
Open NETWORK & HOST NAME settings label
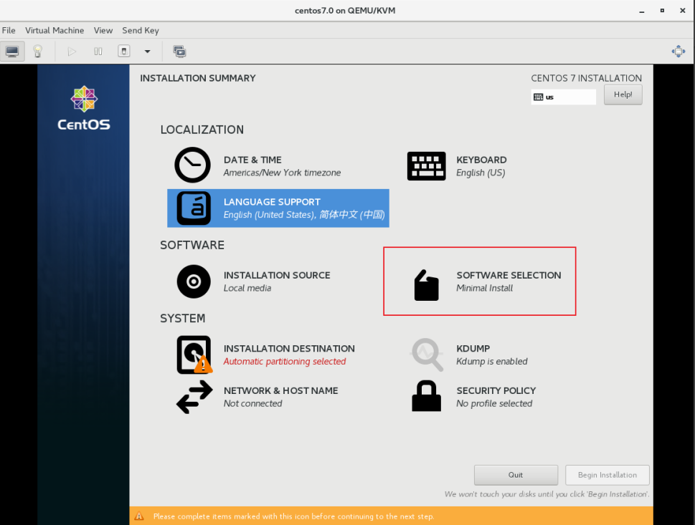click(x=280, y=391)
